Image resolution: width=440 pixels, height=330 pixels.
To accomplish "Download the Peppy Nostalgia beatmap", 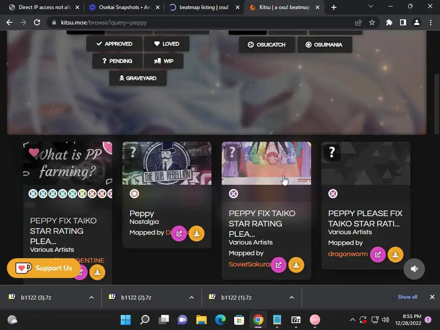I will click(197, 233).
